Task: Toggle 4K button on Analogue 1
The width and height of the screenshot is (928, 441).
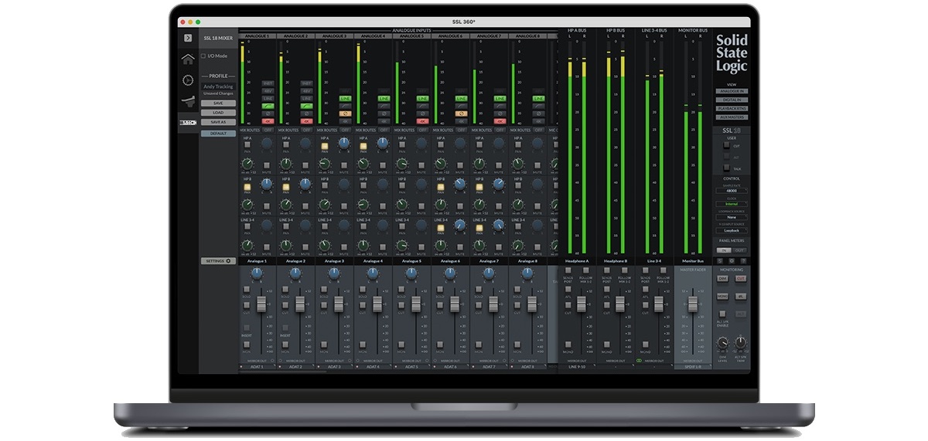Action: point(268,121)
